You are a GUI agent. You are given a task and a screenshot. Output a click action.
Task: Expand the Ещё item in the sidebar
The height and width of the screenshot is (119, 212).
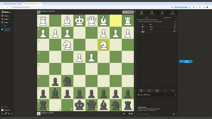(4, 26)
